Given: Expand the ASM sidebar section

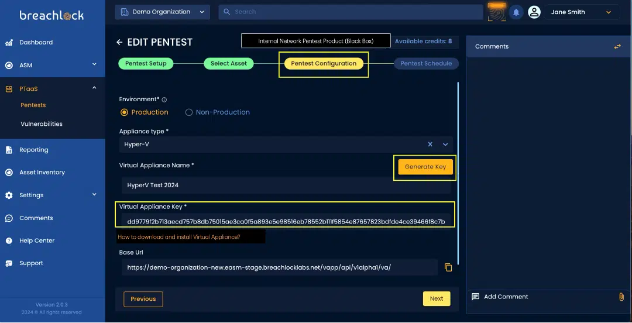Looking at the screenshot, I should (94, 64).
